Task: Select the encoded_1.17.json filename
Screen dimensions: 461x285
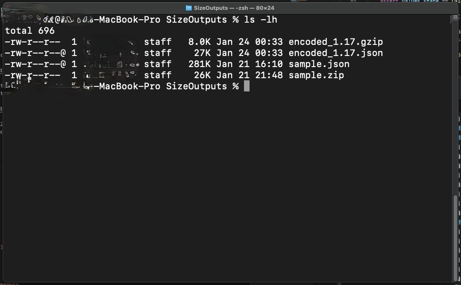Action: (x=336, y=53)
